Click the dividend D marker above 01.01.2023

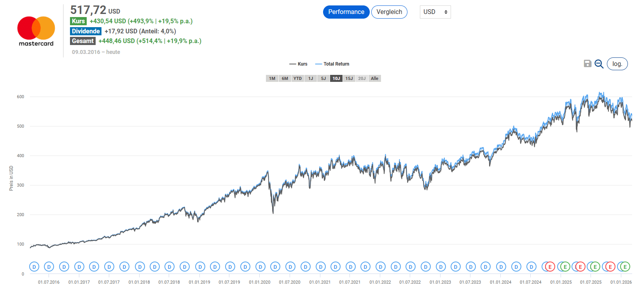(440, 267)
